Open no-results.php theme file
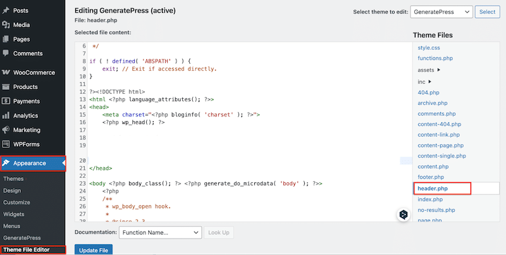This screenshot has height=255, width=506. (x=436, y=210)
